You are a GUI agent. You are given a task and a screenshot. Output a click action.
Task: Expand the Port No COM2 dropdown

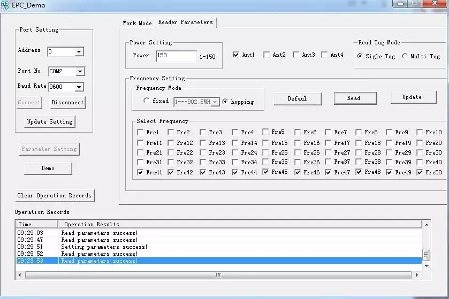point(79,71)
